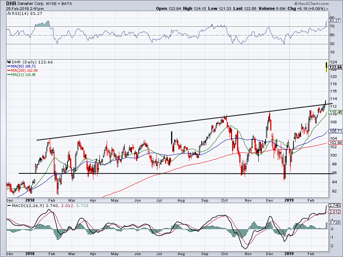Click the 100 level on the price axis
Image resolution: width=343 pixels, height=257 pixels.
tap(333, 155)
